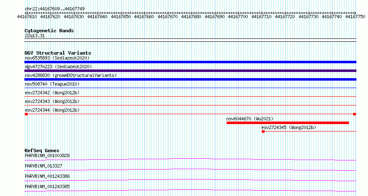The height and width of the screenshot is (196, 368).
Task: Click ruler position 44167630
Action: pyautogui.click(x=74, y=17)
